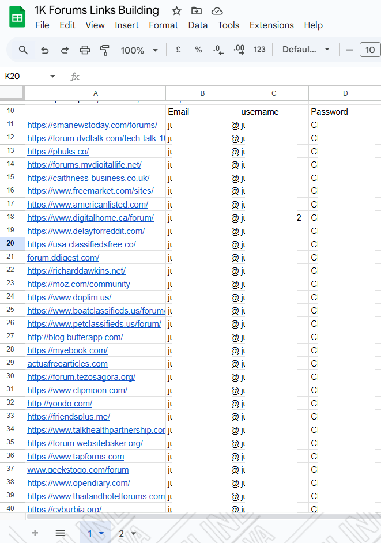
Task: Select the Email header cell
Action: pos(202,111)
